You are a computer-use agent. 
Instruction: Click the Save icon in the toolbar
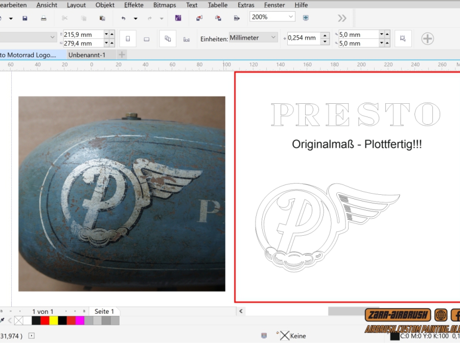pos(25,18)
